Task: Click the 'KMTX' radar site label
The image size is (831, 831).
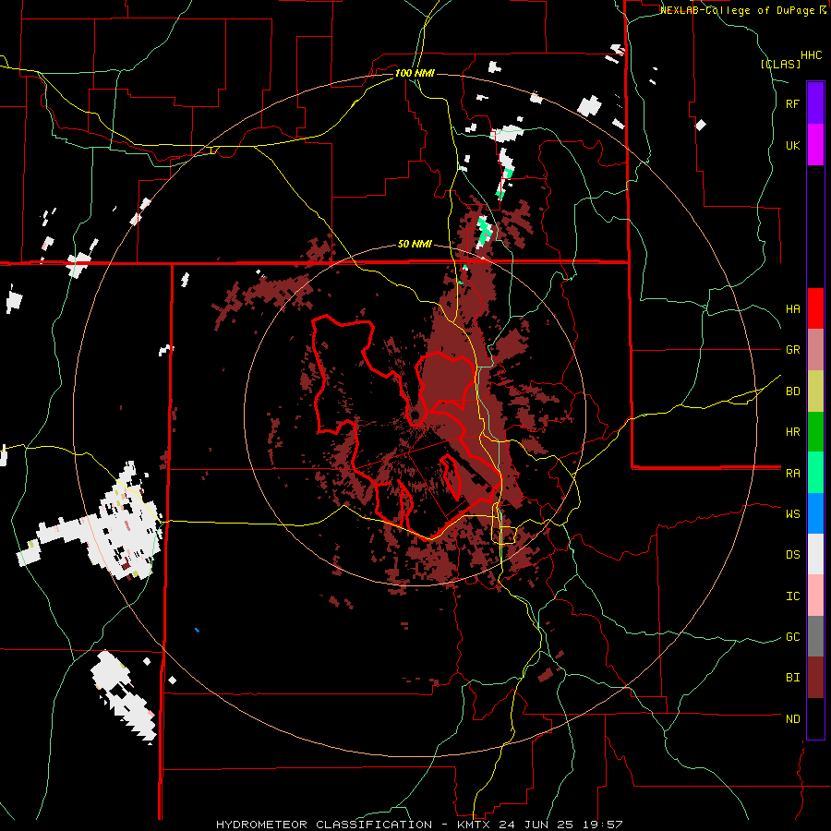Action: (x=475, y=825)
